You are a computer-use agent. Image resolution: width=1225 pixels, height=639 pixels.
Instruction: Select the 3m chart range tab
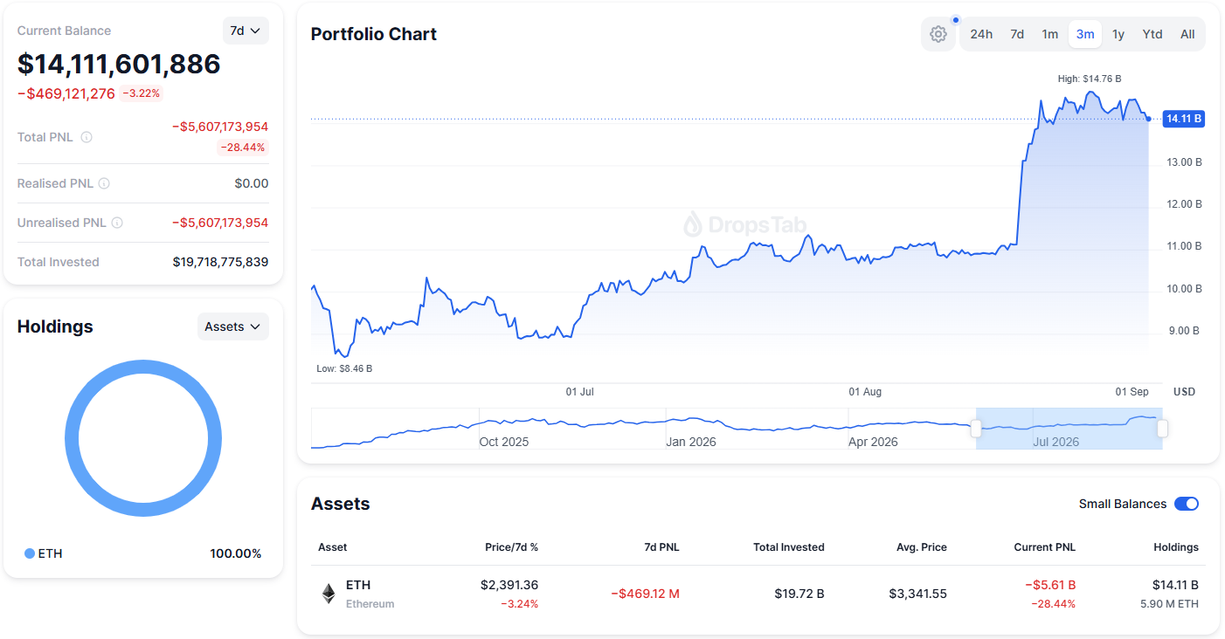(1085, 34)
